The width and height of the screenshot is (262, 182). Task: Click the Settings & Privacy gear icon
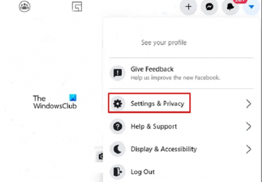tap(118, 104)
